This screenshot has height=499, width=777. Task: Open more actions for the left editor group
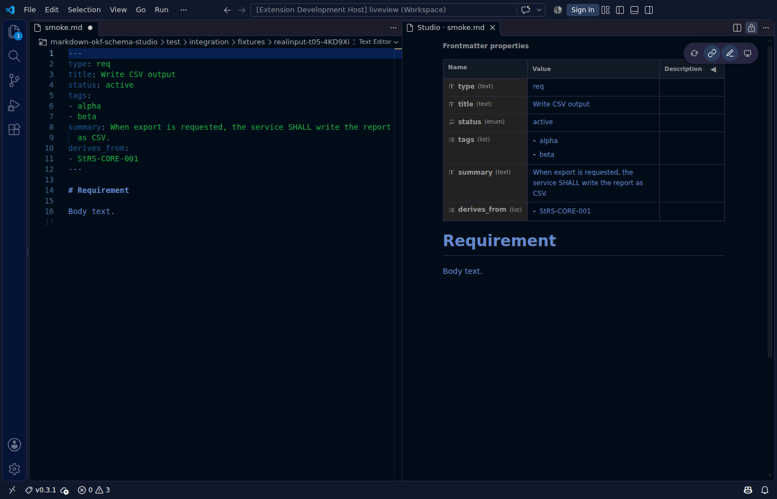[393, 28]
